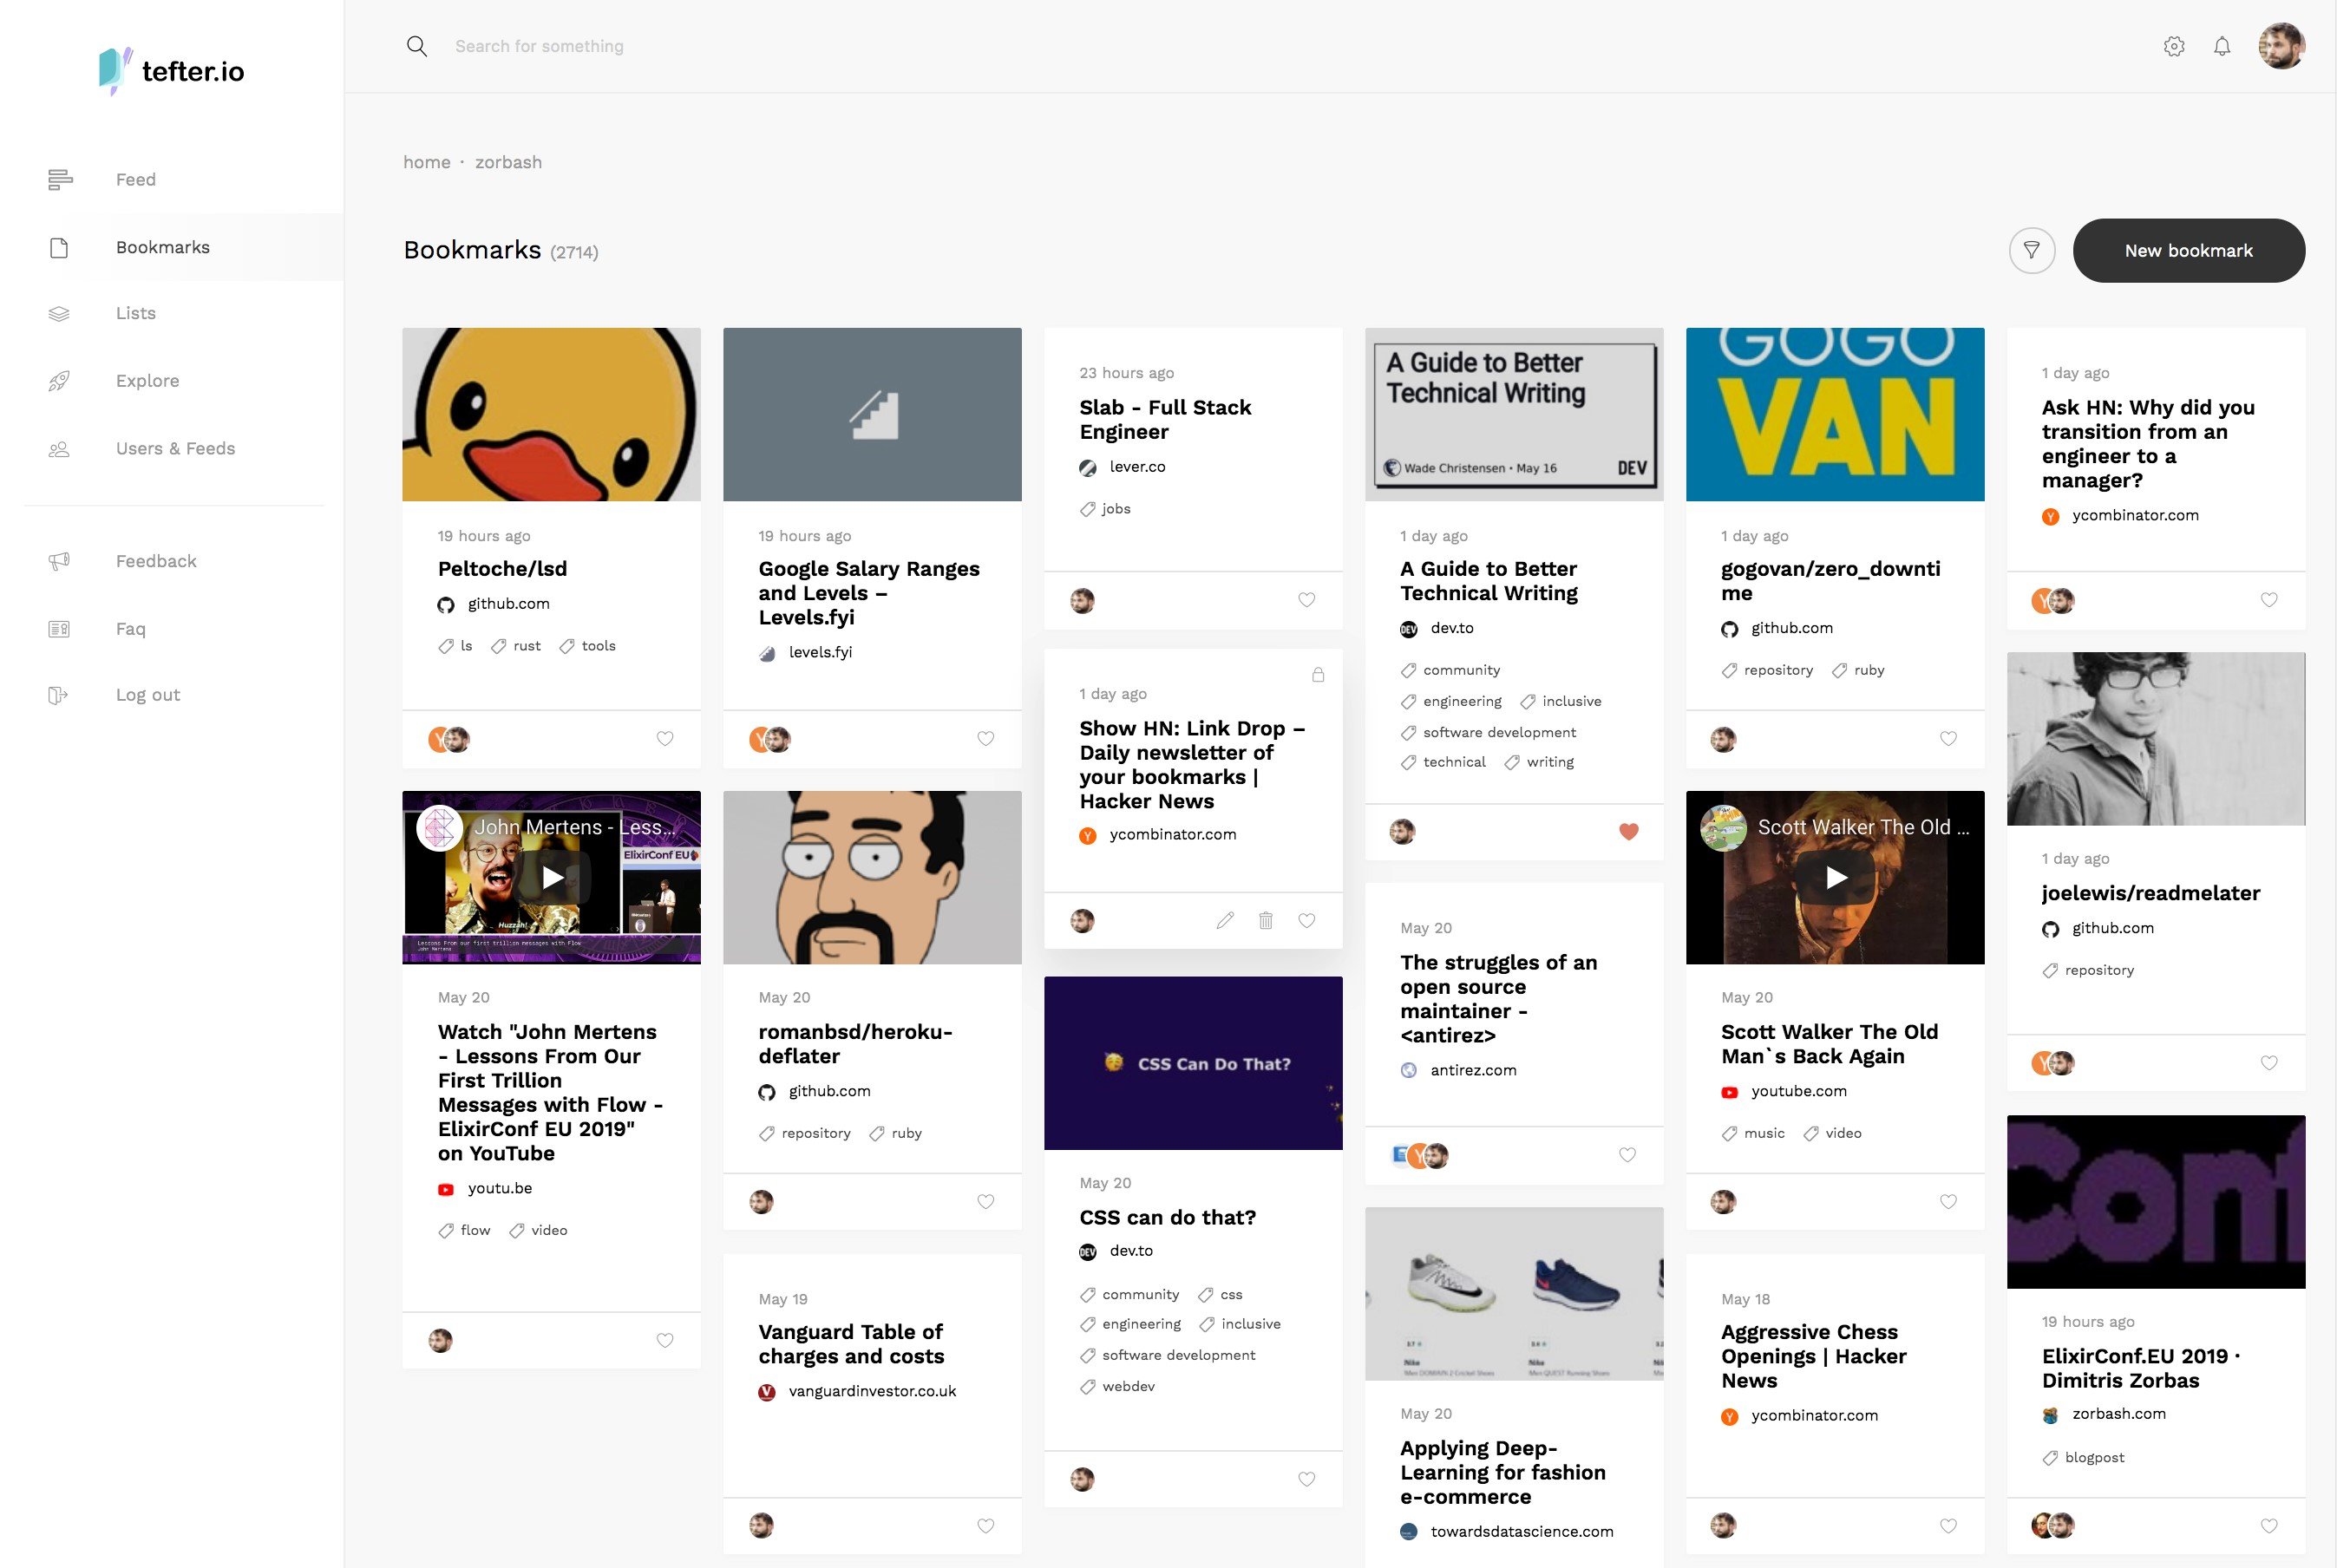Click lock icon on Show HN Link Drop card
Image resolution: width=2337 pixels, height=1568 pixels.
tap(1318, 675)
